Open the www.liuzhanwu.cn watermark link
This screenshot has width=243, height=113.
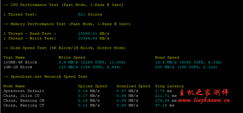click(x=204, y=101)
